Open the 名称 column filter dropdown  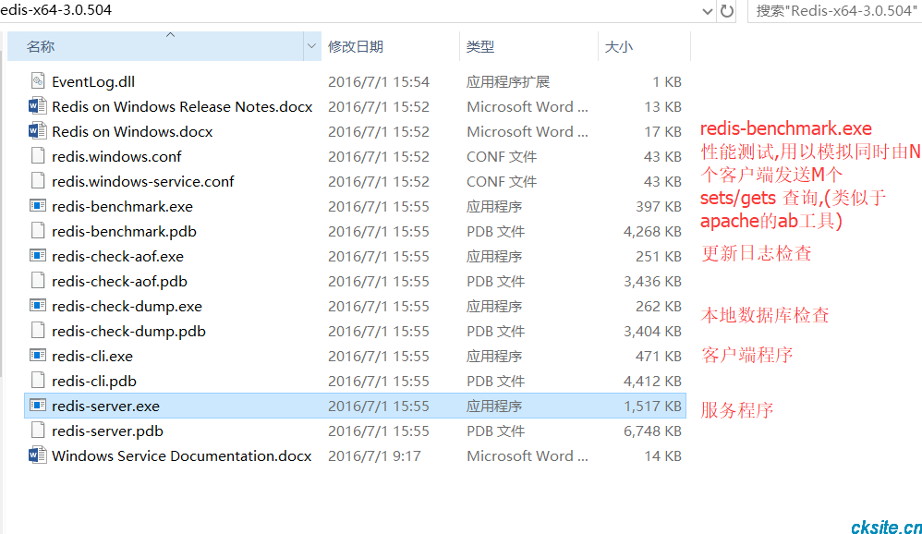pyautogui.click(x=311, y=46)
